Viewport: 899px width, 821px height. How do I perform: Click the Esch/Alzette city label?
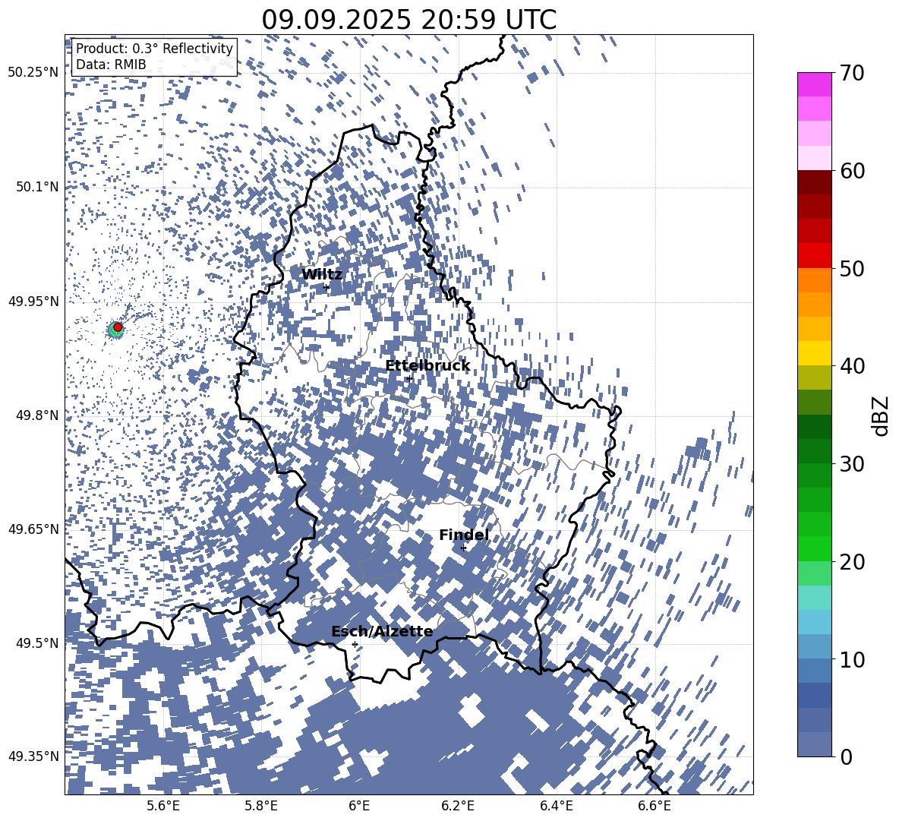pyautogui.click(x=382, y=632)
